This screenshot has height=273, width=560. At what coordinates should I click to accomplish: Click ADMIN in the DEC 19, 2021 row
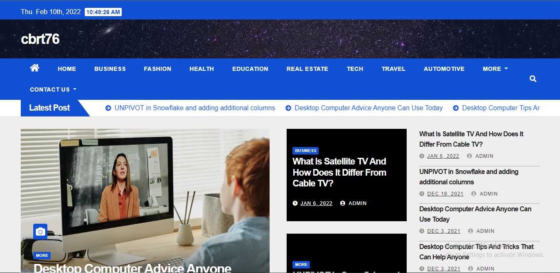(489, 194)
